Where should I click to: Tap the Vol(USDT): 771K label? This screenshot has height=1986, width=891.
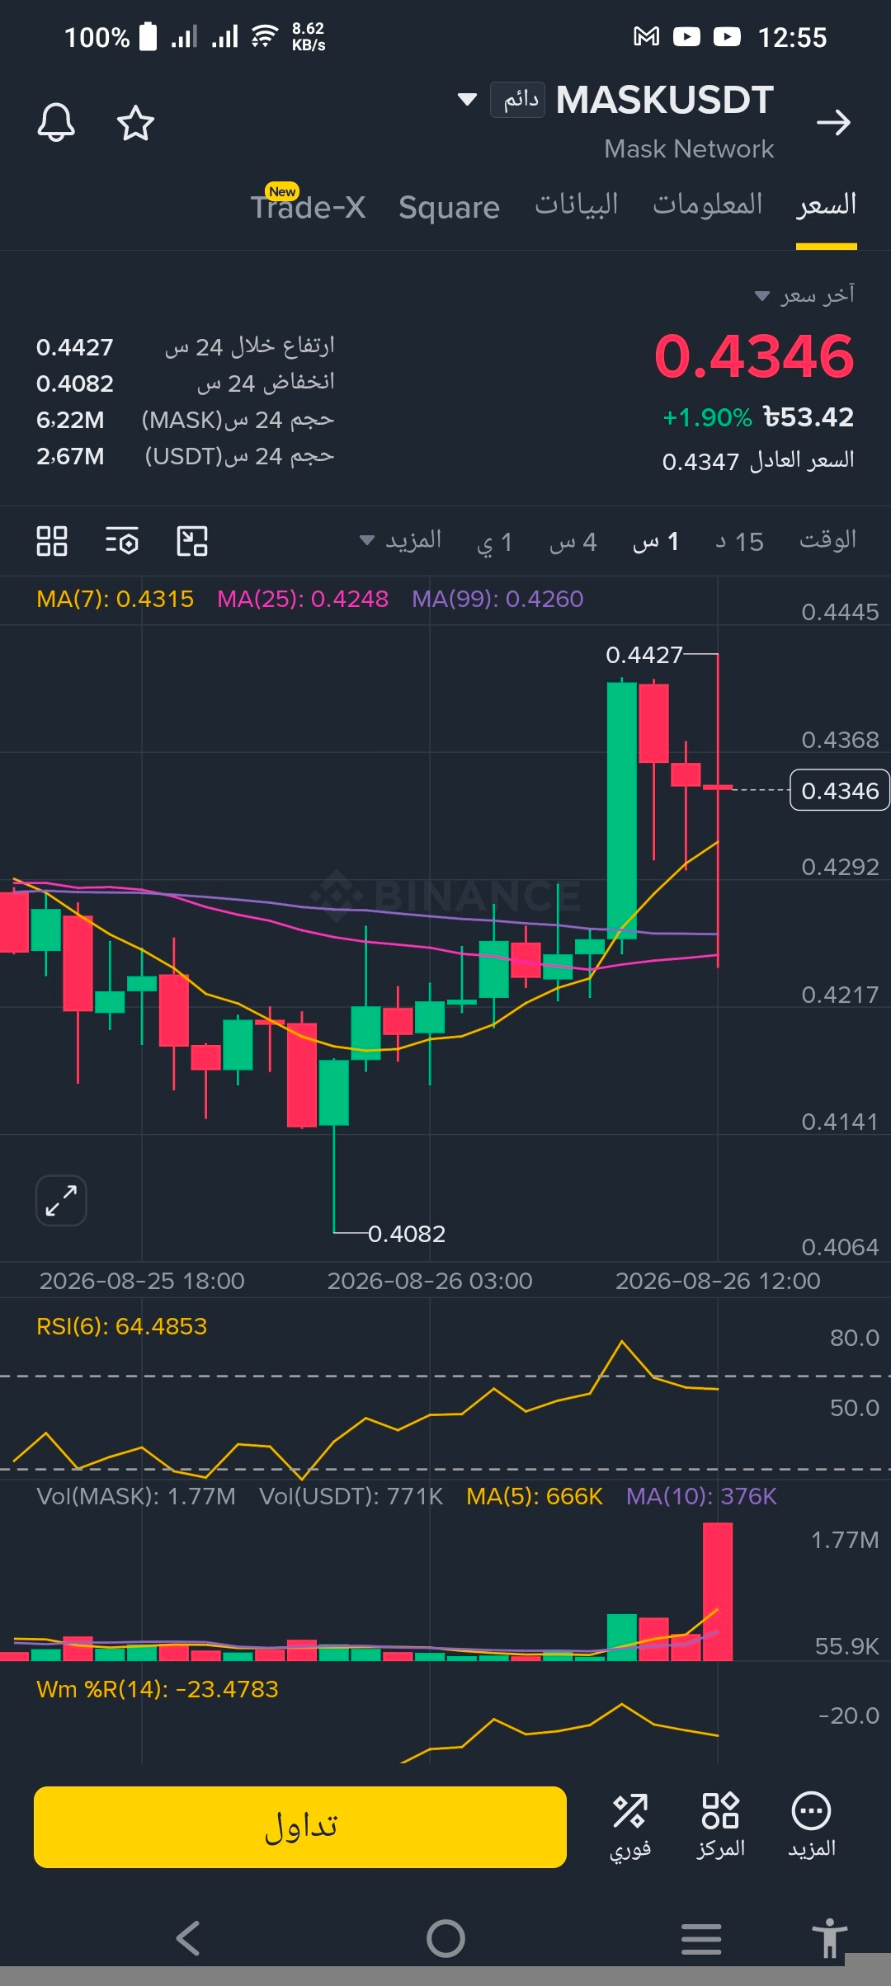[351, 1496]
